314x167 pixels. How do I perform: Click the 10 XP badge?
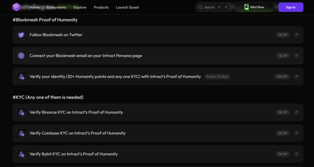pos(283,55)
